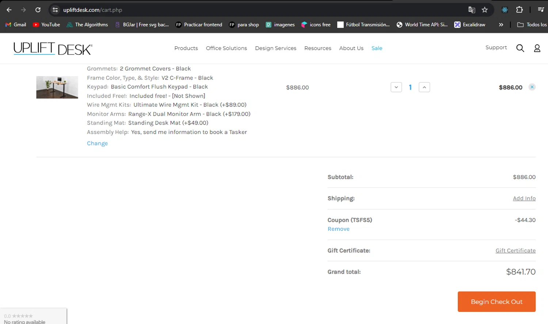This screenshot has width=548, height=324.
Task: Click the Standing Desk Mat option text
Action: (168, 123)
